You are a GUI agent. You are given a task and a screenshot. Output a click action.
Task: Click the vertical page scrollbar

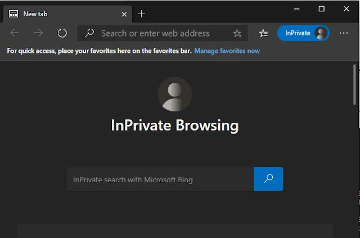(355, 85)
